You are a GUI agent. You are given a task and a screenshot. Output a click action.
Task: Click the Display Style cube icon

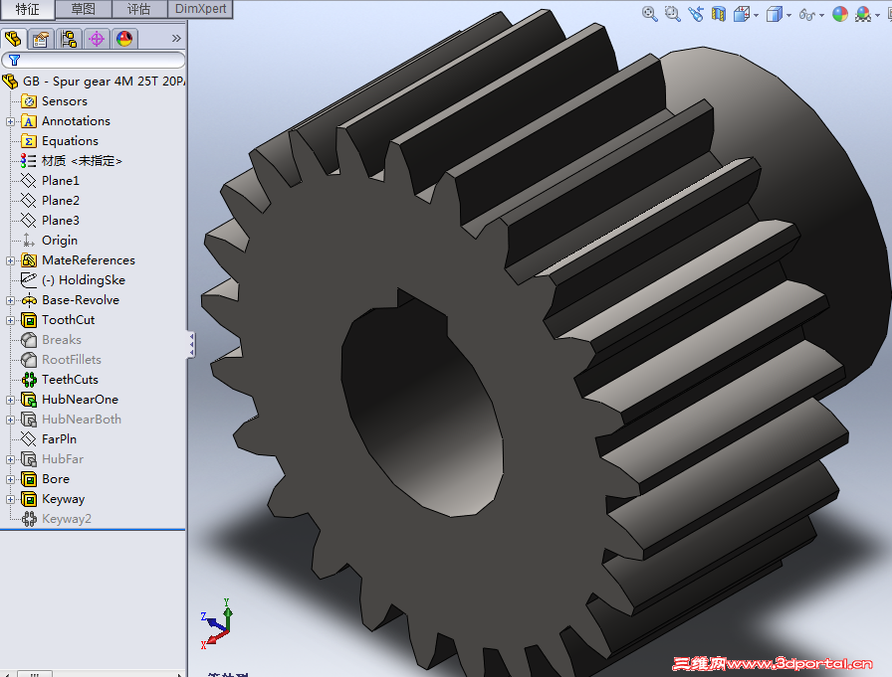pos(774,14)
